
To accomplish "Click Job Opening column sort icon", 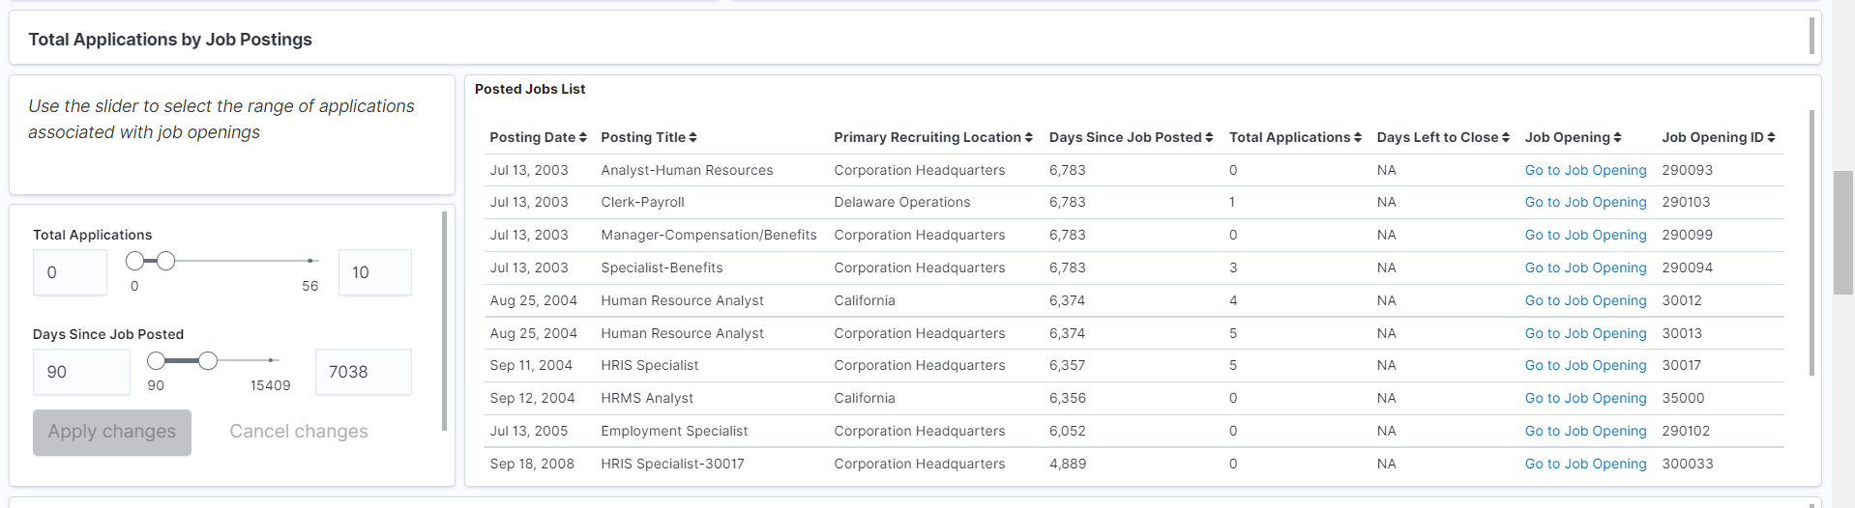I will click(1617, 138).
